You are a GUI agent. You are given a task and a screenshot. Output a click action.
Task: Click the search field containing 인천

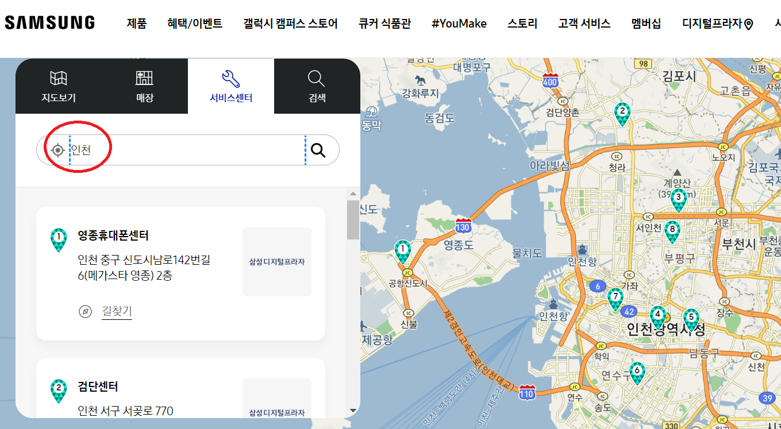[x=187, y=150]
